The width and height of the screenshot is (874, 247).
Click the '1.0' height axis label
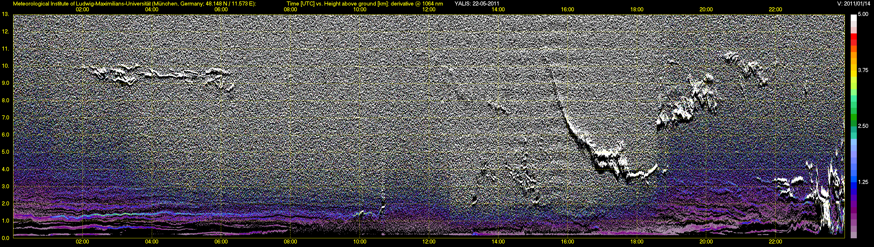tap(6, 221)
